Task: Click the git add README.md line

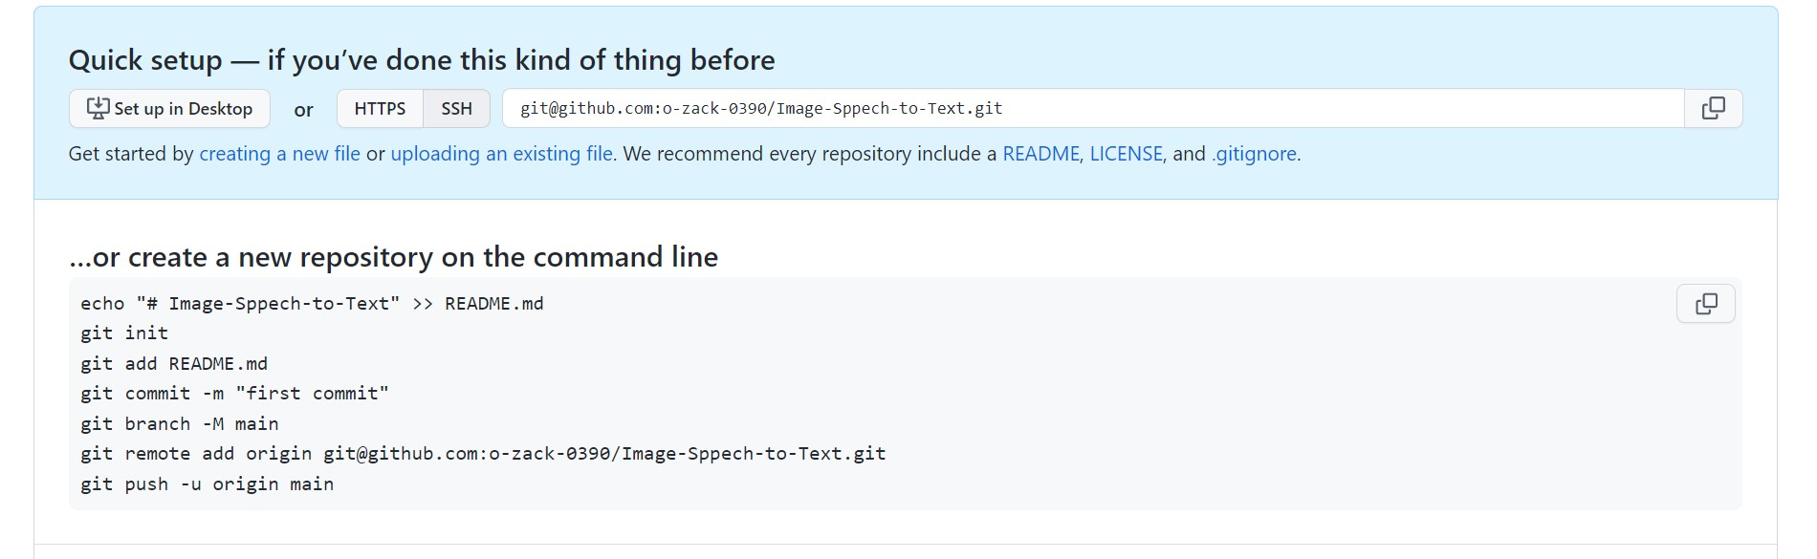Action: (174, 364)
